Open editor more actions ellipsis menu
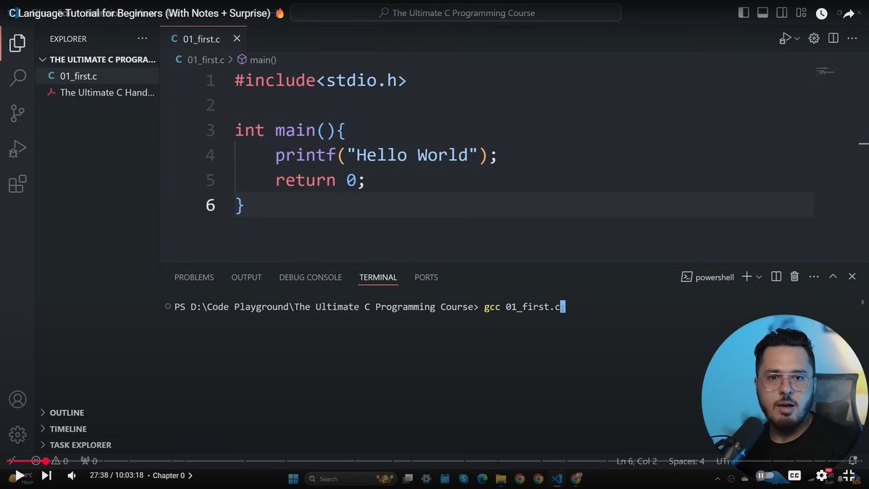 pyautogui.click(x=852, y=38)
